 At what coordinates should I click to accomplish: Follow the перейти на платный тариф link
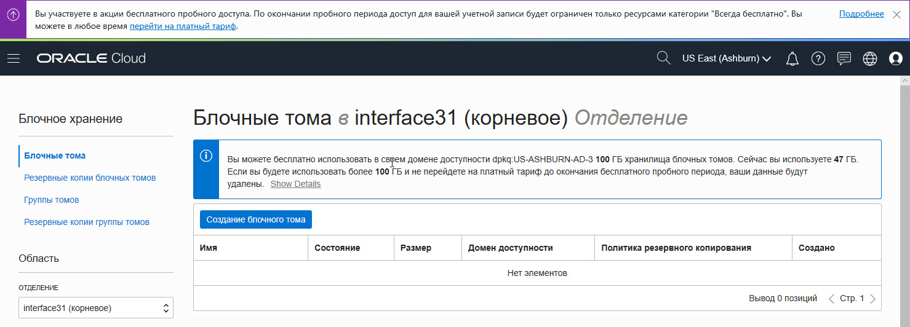tap(183, 26)
